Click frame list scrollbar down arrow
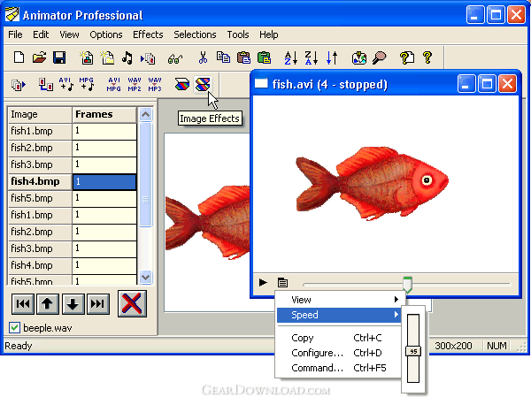 click(x=146, y=278)
